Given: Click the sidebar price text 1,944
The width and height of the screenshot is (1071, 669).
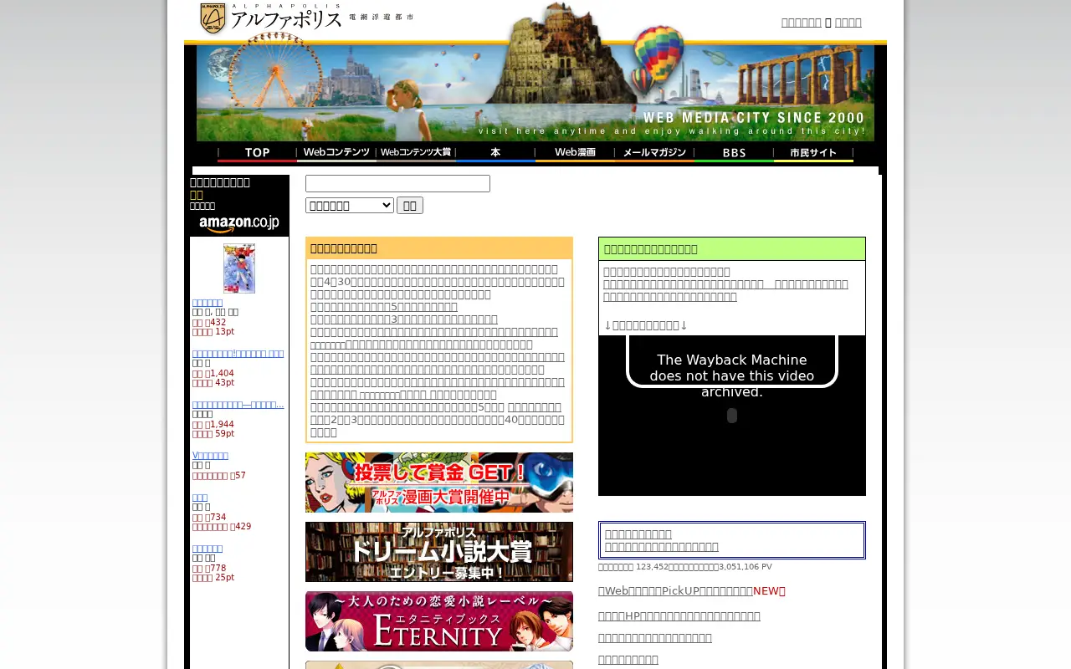Looking at the screenshot, I should (213, 425).
